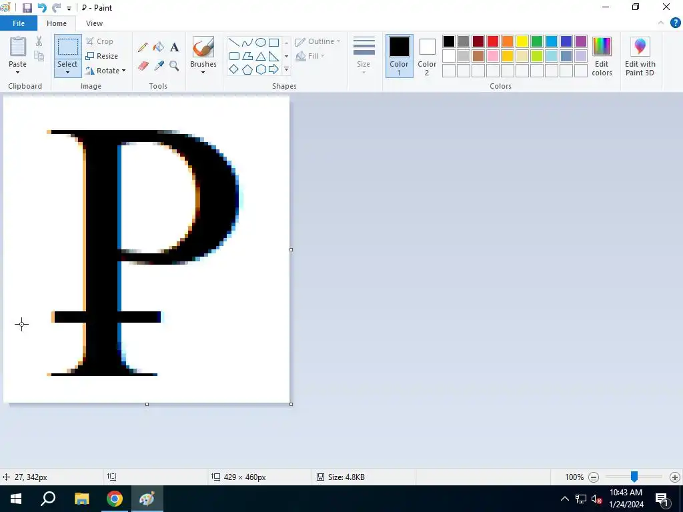Screen dimensions: 683x512
Task: Expand the Brushes dropdown arrow
Action: point(203,72)
